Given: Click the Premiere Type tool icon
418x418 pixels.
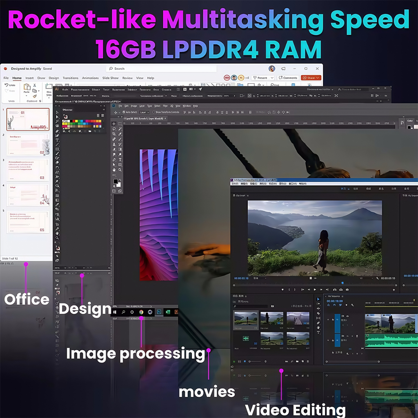Looking at the screenshot, I should pos(318,333).
